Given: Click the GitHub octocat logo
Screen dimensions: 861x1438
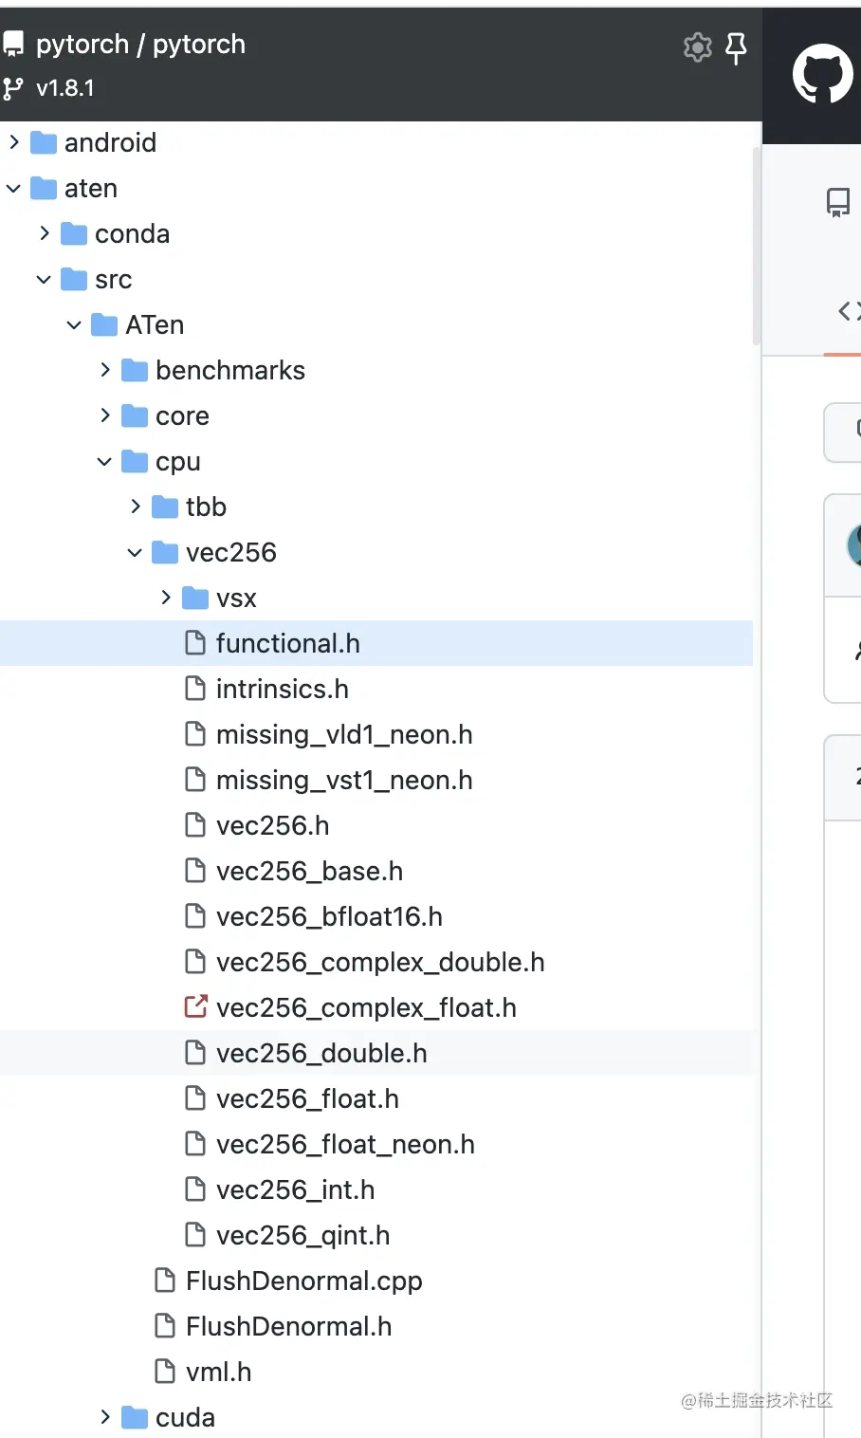Looking at the screenshot, I should tap(821, 73).
